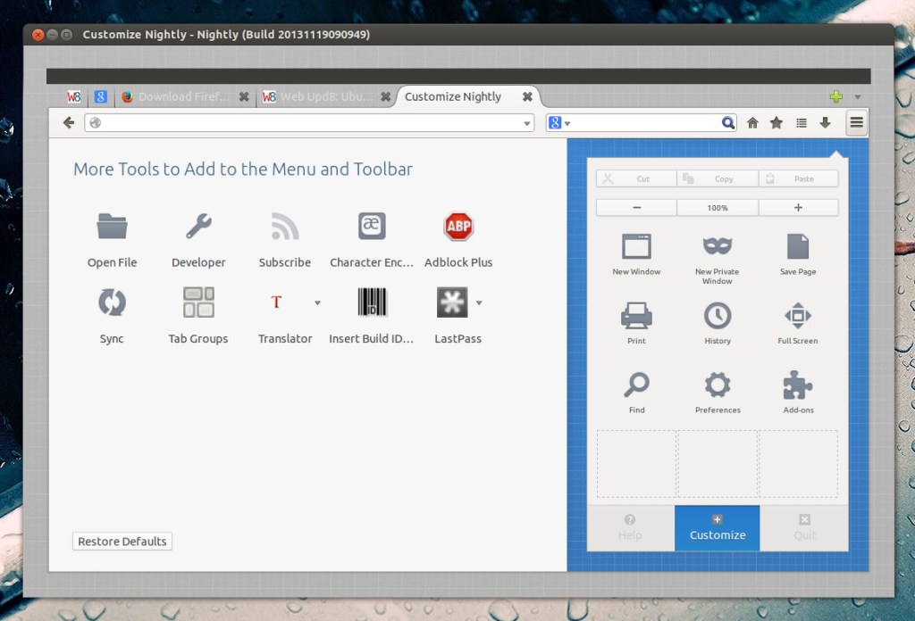
Task: Click the Sync icon
Action: (x=111, y=302)
